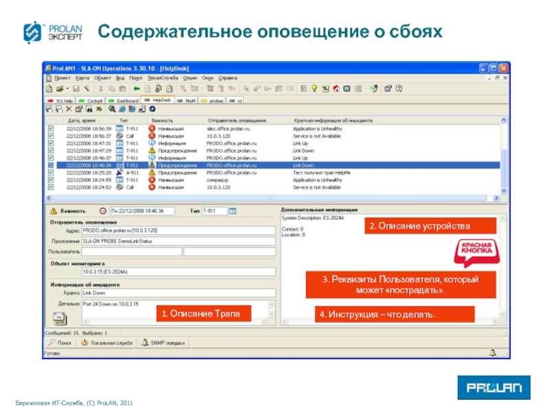Viewport: 549px width, 412px height.
Task: Click the SNMP ловушки button
Action: [163, 342]
